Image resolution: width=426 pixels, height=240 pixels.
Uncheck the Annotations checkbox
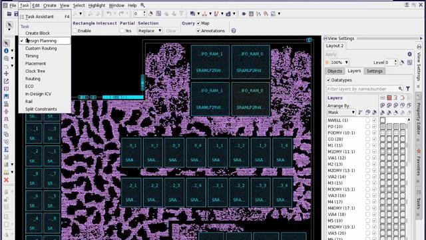(198, 31)
